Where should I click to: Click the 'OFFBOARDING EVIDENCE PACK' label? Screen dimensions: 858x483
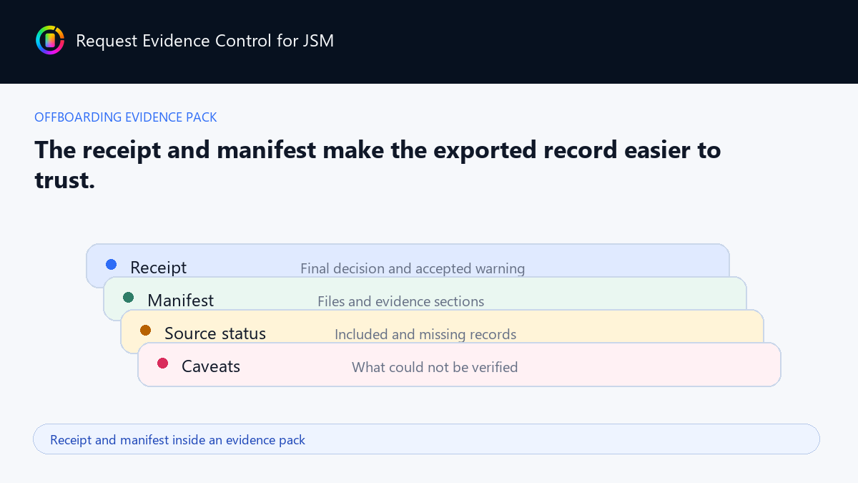point(126,117)
